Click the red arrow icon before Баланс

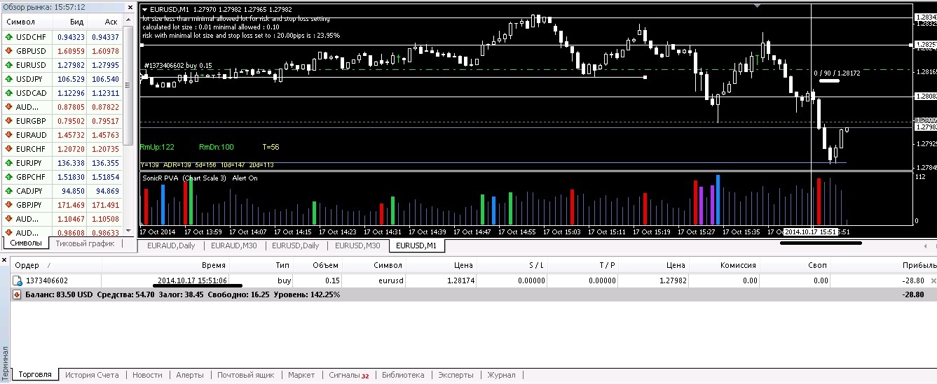[x=16, y=295]
